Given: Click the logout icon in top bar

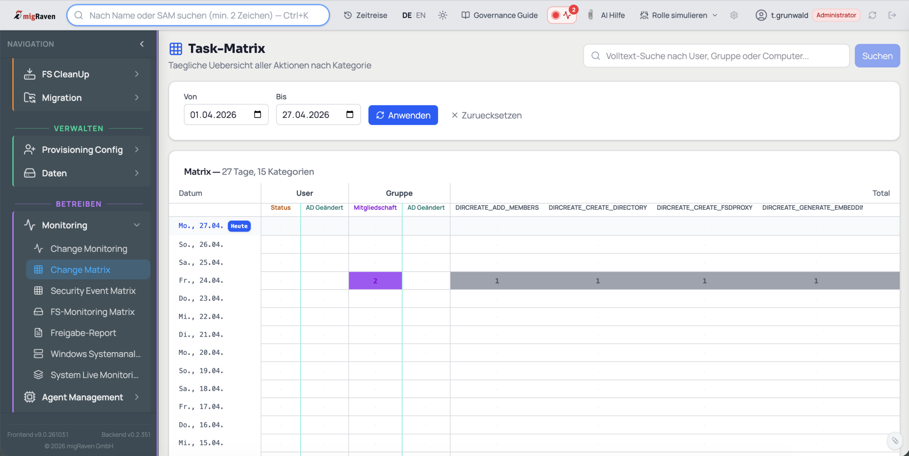Looking at the screenshot, I should [892, 15].
